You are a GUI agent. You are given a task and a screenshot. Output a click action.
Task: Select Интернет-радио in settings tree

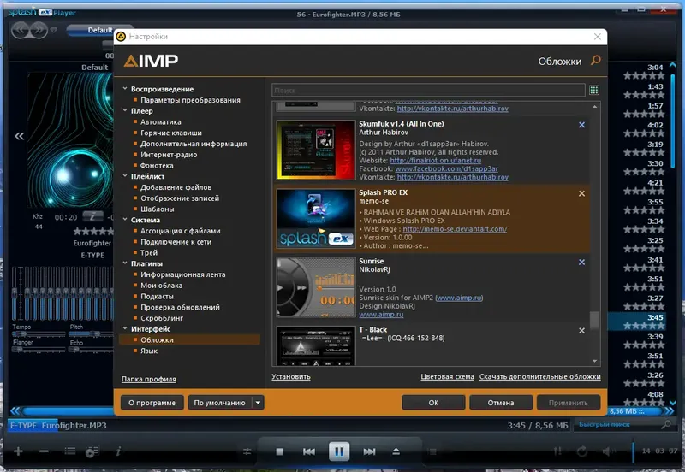(x=169, y=155)
